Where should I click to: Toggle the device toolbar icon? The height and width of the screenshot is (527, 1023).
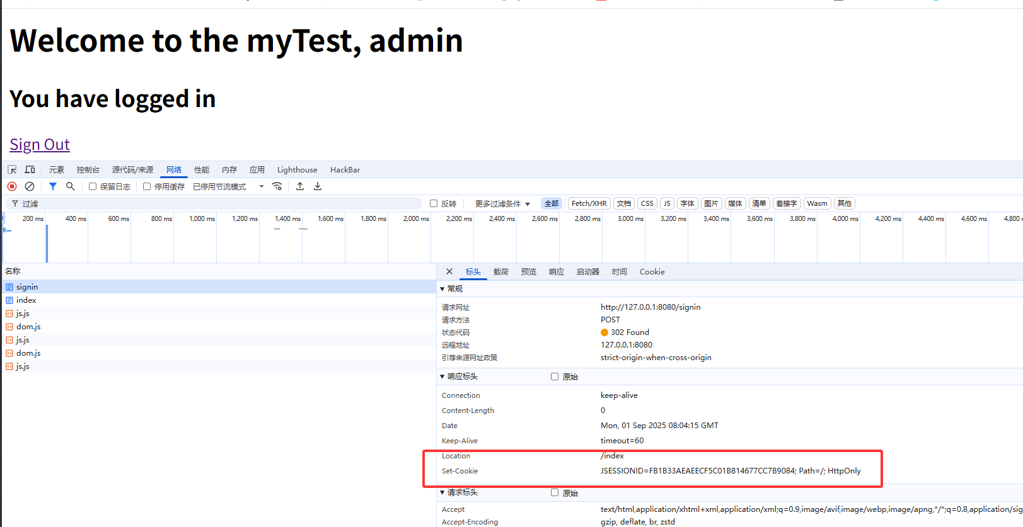[30, 170]
